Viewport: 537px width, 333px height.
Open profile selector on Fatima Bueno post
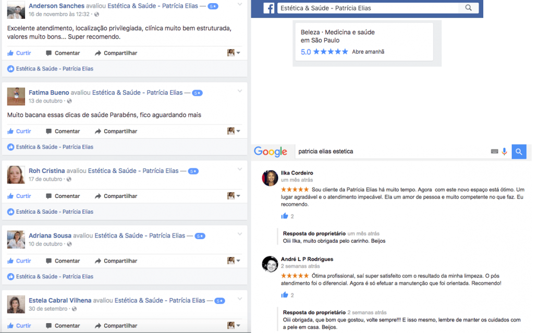pos(234,131)
